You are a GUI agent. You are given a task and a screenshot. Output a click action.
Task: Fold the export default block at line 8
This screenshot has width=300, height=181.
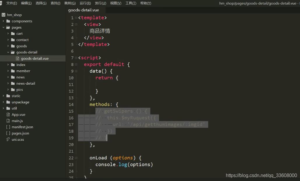pyautogui.click(x=76, y=65)
